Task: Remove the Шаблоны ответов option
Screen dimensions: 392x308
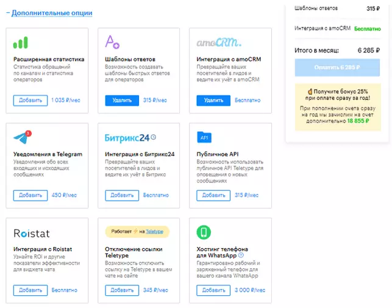Action: 122,101
